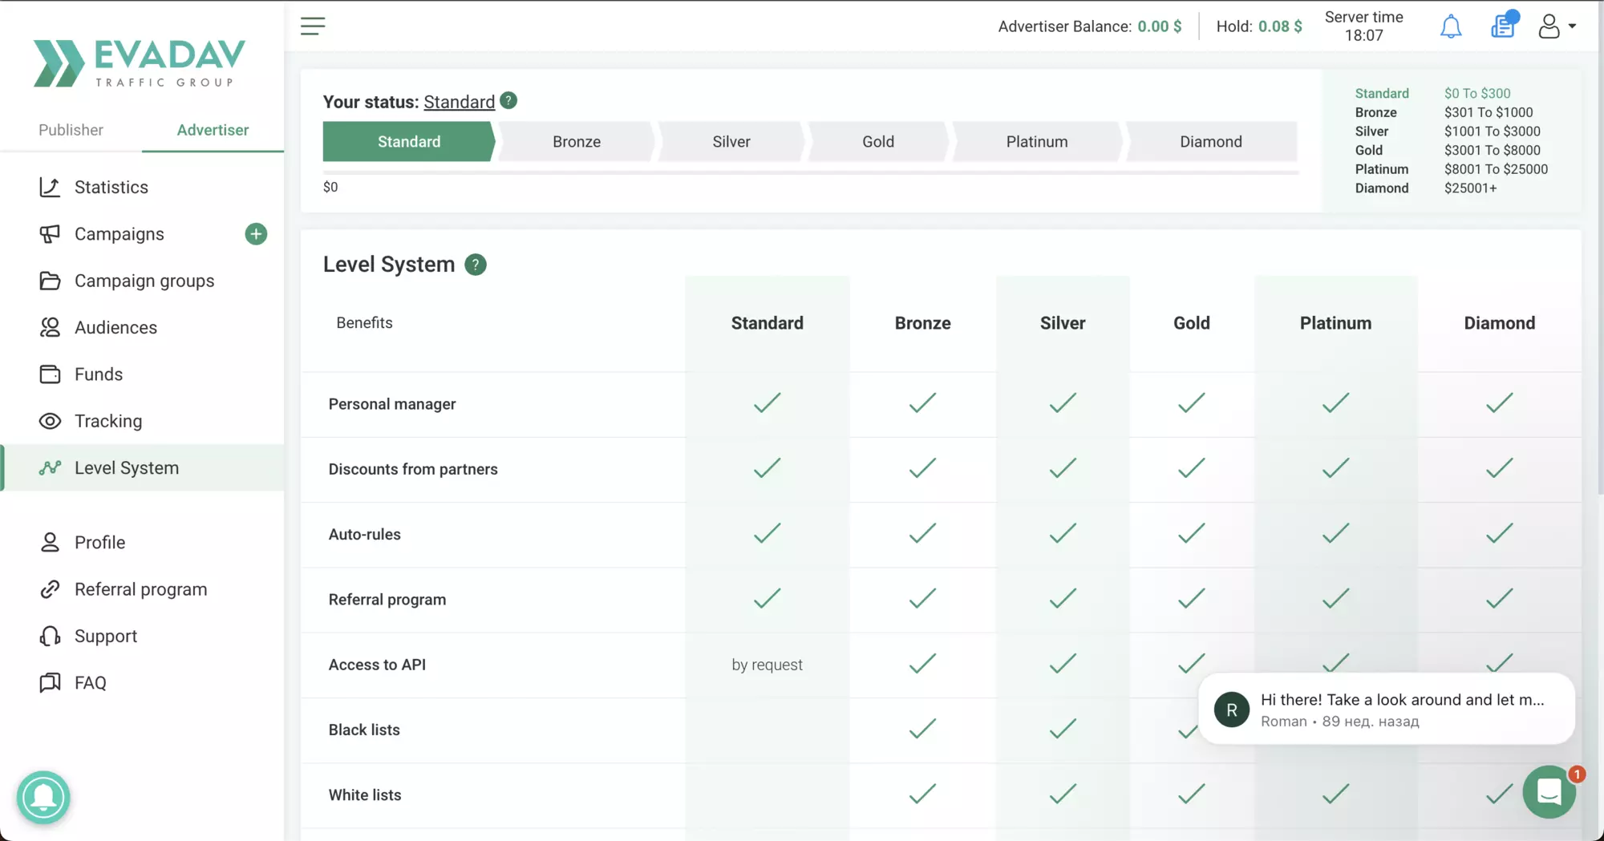
Task: Click the Referral program link icon
Action: pos(50,589)
